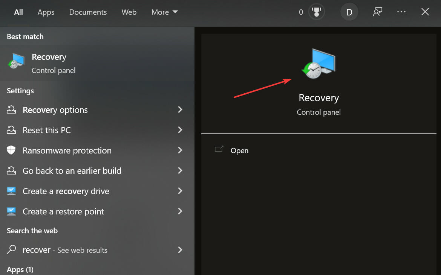Click the Apps (1) section header
This screenshot has width=441, height=275.
pos(20,270)
